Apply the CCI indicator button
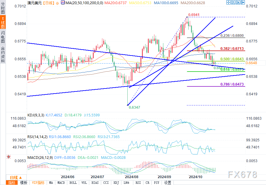266x185 pixels. [x=106, y=183]
